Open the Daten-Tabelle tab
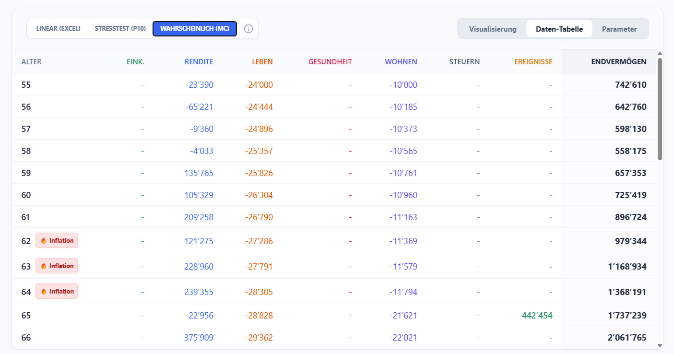Screen dimensions: 674x354 point(559,29)
